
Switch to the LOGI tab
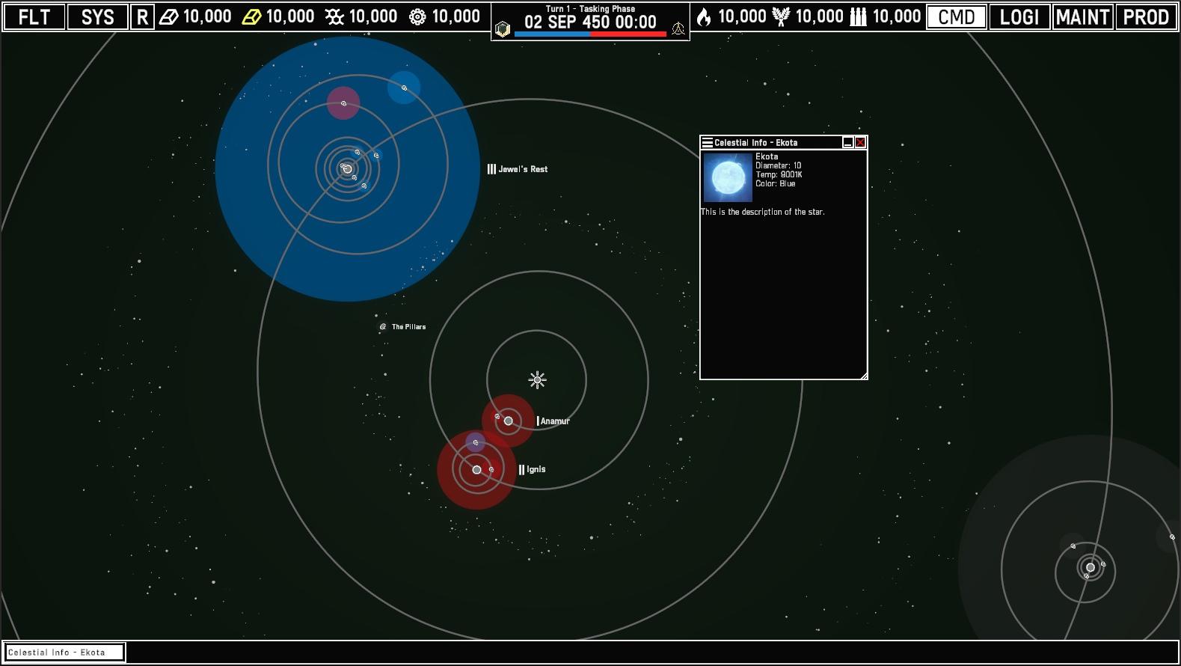tap(1019, 16)
